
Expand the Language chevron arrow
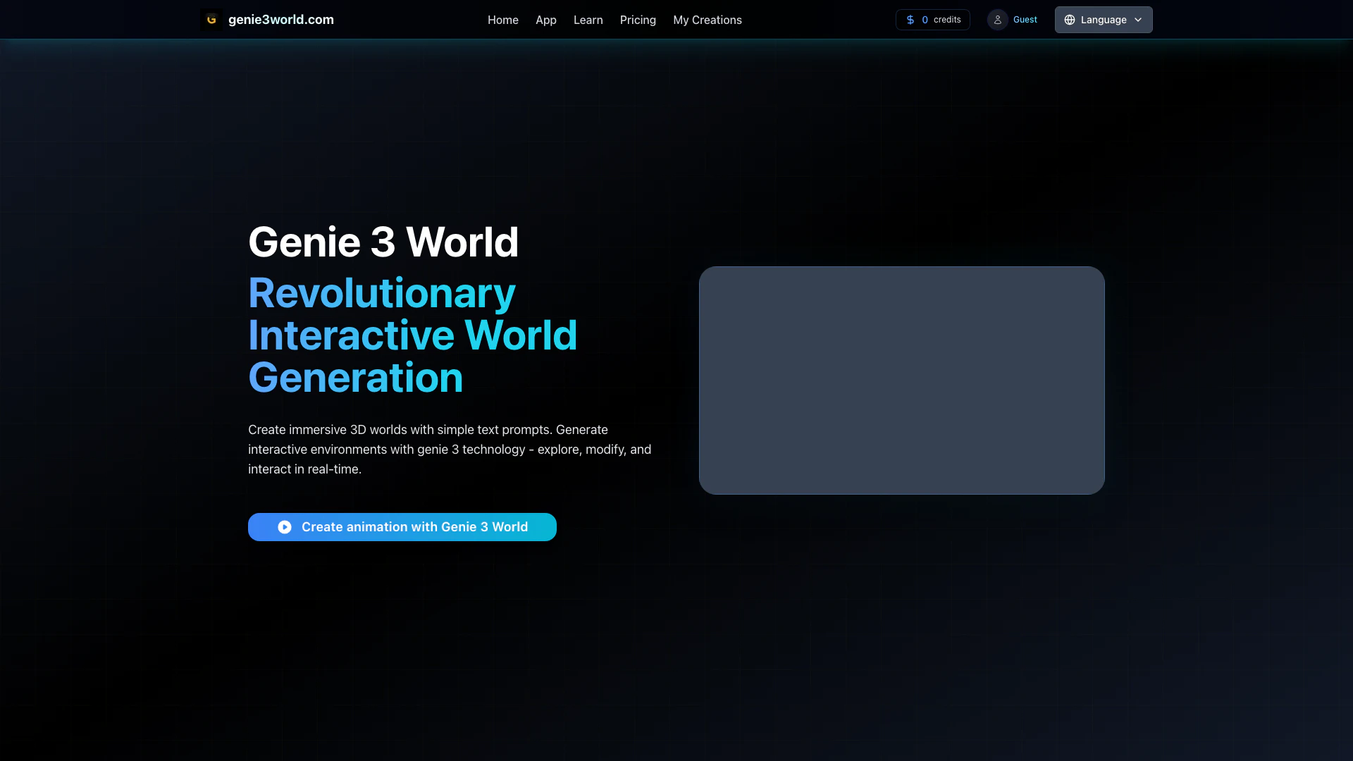click(x=1138, y=20)
